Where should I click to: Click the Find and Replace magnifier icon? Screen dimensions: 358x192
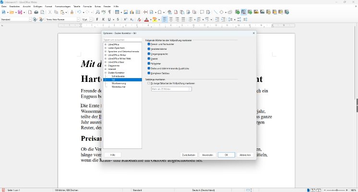pos(98,12)
